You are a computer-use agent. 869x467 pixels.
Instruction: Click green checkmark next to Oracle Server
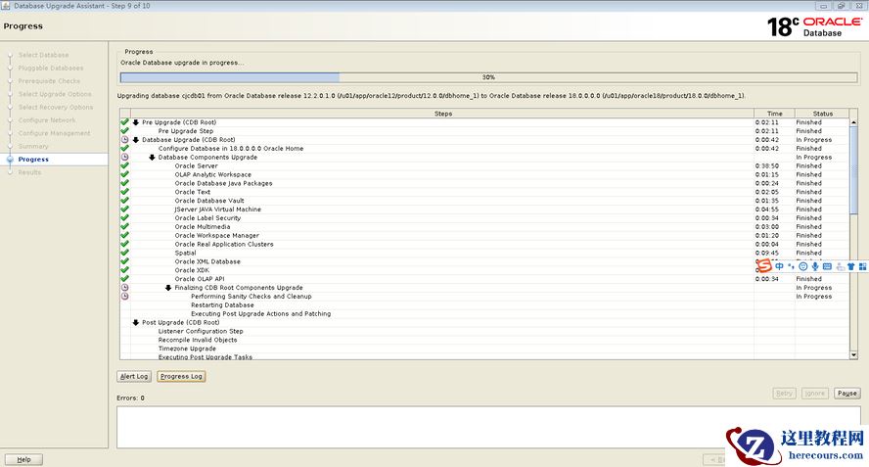tap(124, 165)
